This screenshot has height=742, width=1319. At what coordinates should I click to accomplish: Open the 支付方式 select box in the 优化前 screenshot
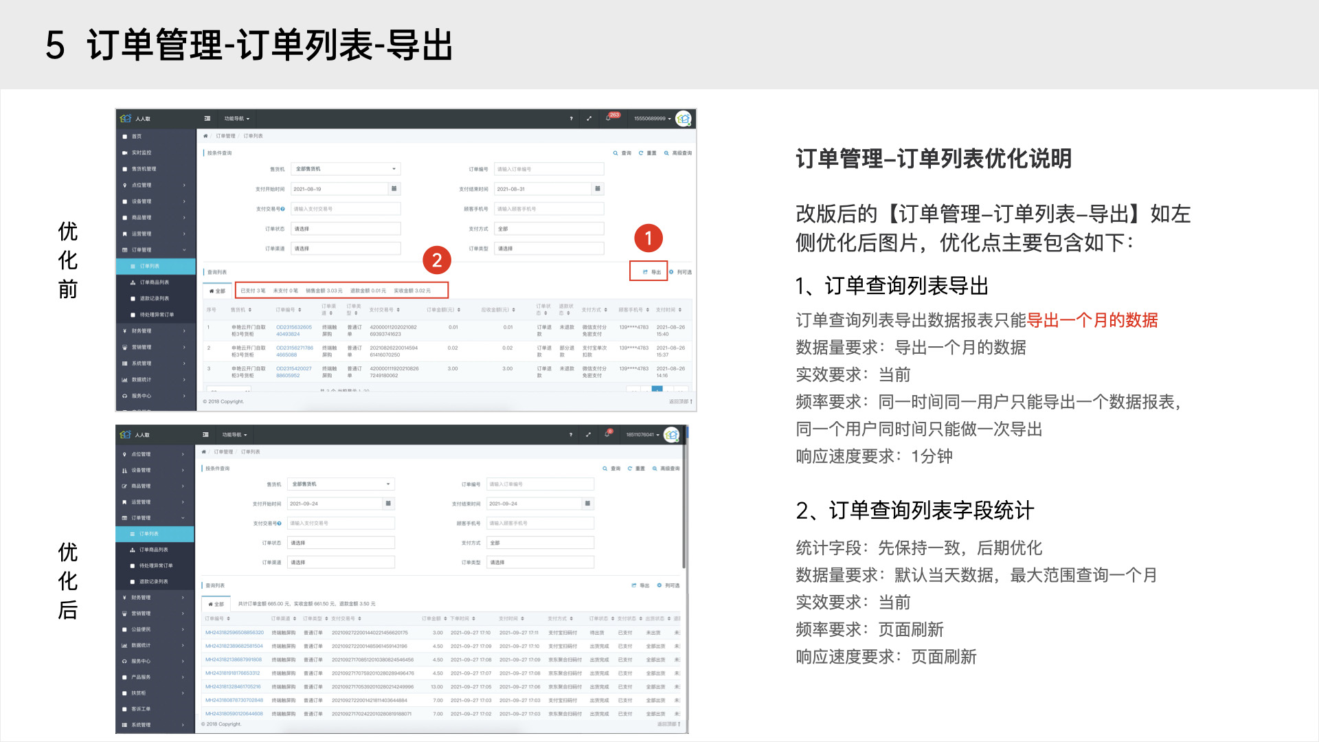click(549, 229)
